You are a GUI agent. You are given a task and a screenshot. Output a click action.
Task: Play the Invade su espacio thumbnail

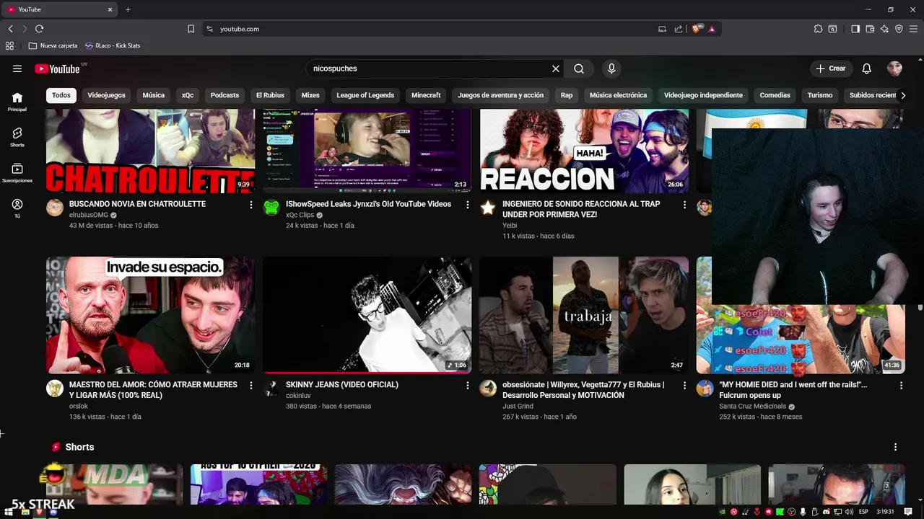(x=150, y=315)
